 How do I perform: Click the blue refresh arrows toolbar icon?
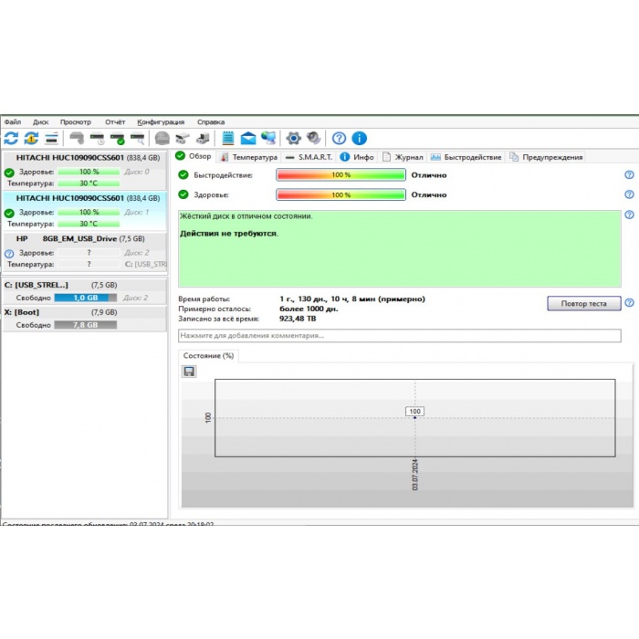click(11, 139)
